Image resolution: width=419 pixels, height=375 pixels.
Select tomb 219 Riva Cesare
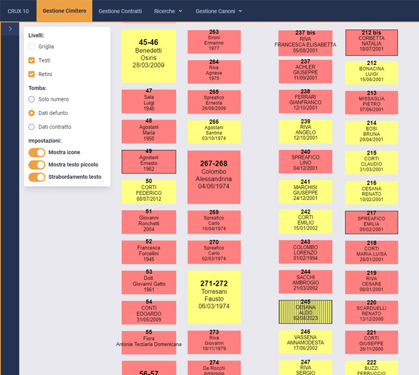click(371, 282)
